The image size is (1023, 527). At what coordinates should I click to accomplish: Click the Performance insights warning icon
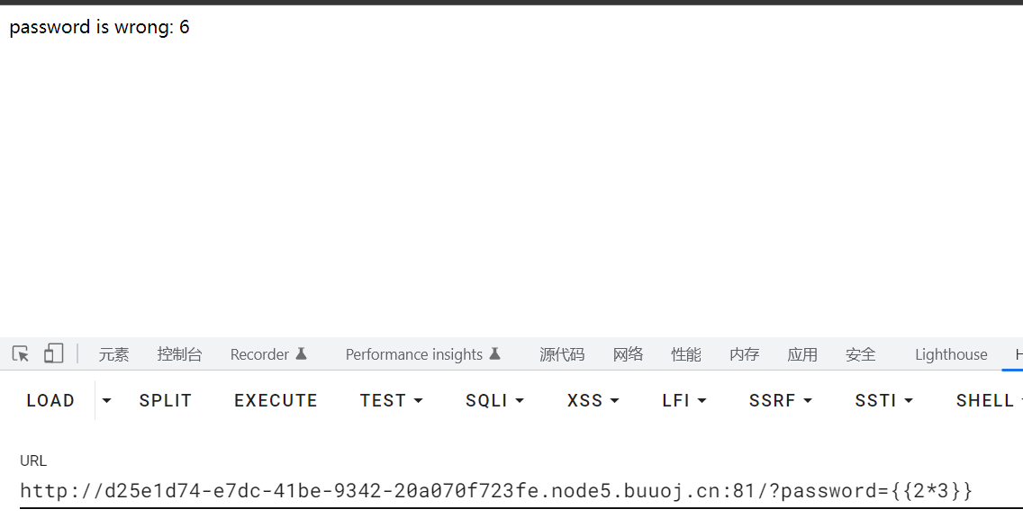(x=495, y=353)
